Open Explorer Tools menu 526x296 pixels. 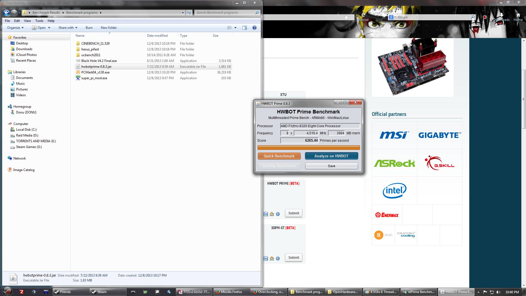tap(39, 21)
